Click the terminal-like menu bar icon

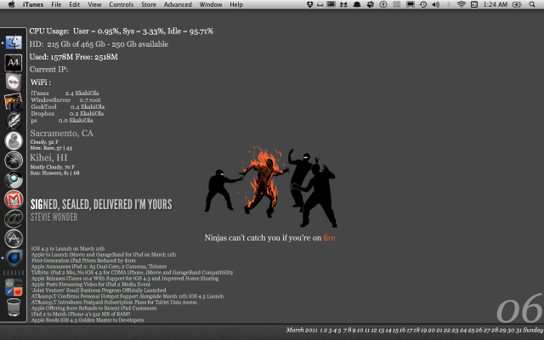coord(331,4)
